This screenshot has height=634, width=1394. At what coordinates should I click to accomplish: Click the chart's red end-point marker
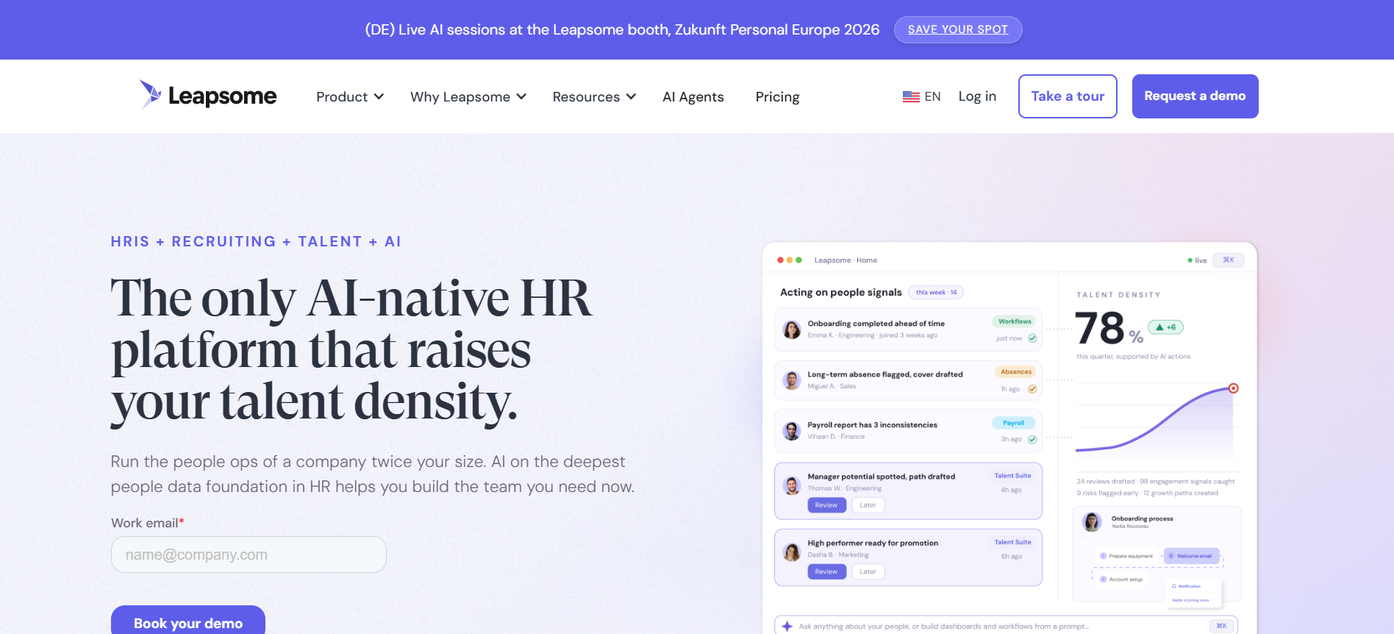[x=1234, y=388]
